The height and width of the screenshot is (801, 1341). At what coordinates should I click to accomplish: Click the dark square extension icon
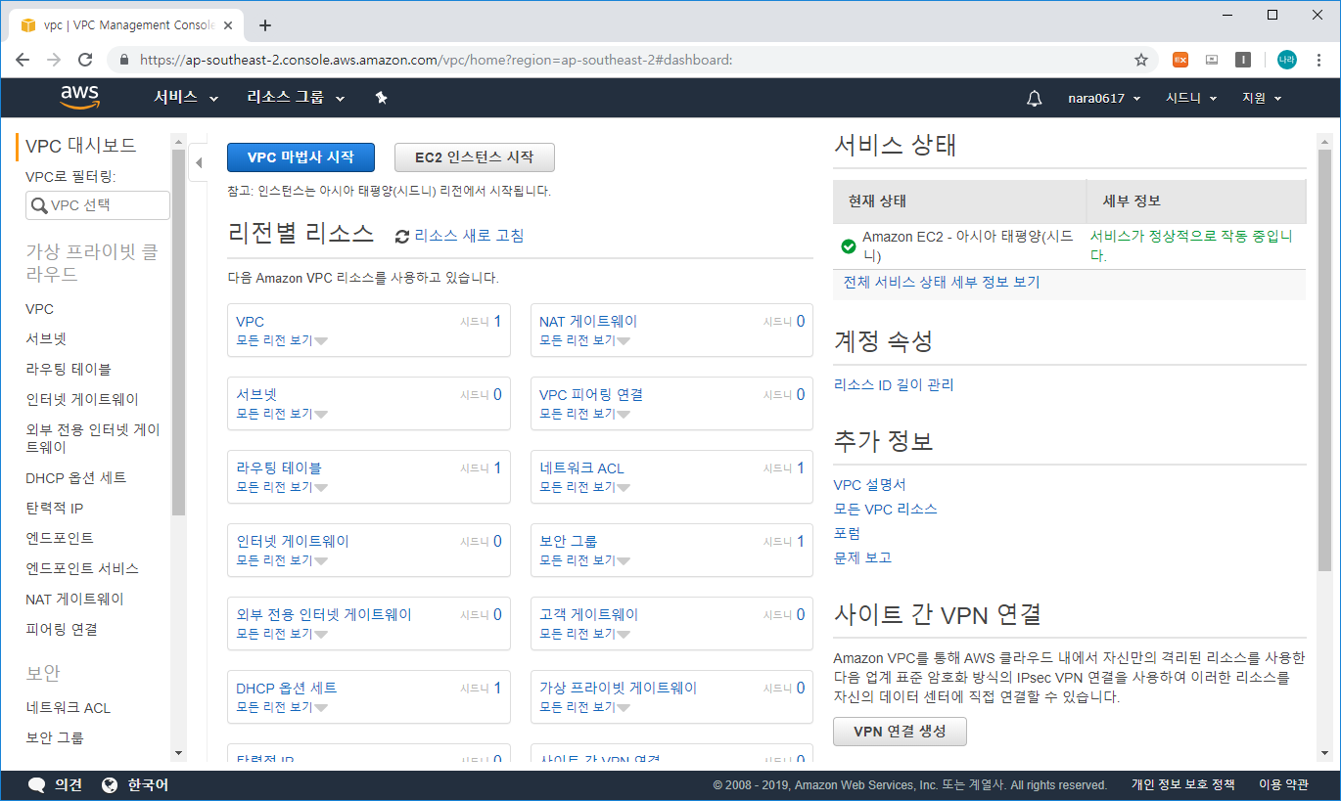coord(1242,60)
